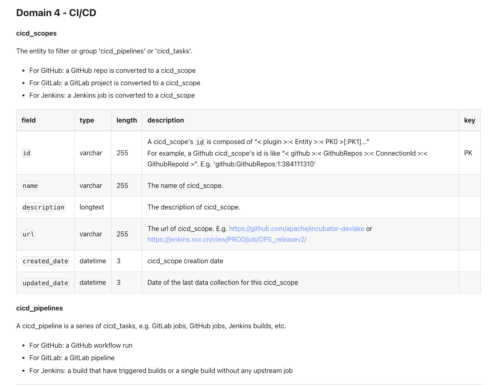This screenshot has height=385, width=492.
Task: Click the 'For Jenkins: a Jenkins job' bullet
Action: click(x=112, y=95)
